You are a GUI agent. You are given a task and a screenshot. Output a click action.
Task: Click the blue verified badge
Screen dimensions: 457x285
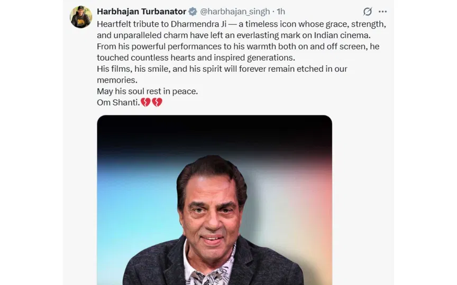pos(193,12)
